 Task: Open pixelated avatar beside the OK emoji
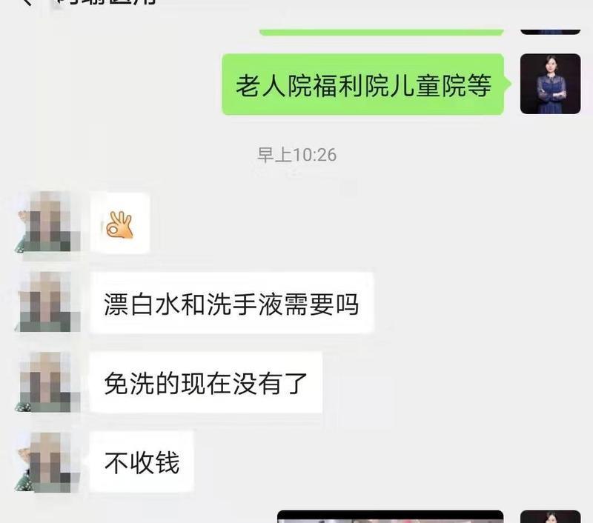(x=47, y=221)
